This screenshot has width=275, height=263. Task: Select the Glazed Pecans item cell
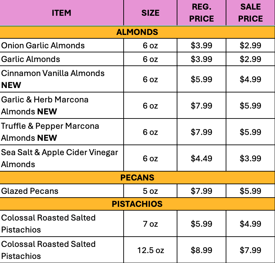point(62,191)
